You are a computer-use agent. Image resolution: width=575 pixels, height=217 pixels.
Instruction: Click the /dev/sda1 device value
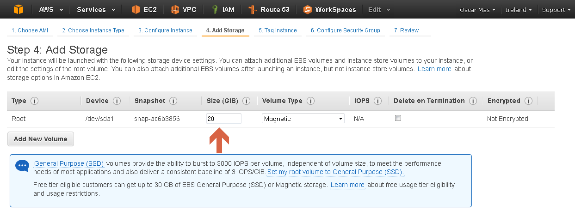tap(99, 119)
